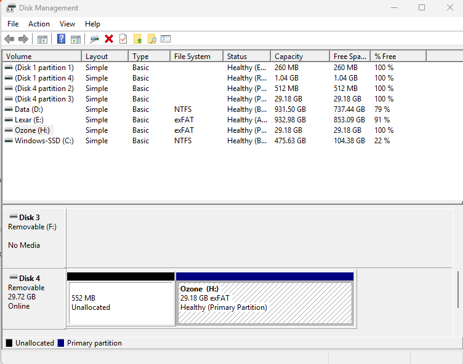Image resolution: width=463 pixels, height=364 pixels.
Task: Click the connect/rescan disk toolbar icon
Action: pos(94,39)
